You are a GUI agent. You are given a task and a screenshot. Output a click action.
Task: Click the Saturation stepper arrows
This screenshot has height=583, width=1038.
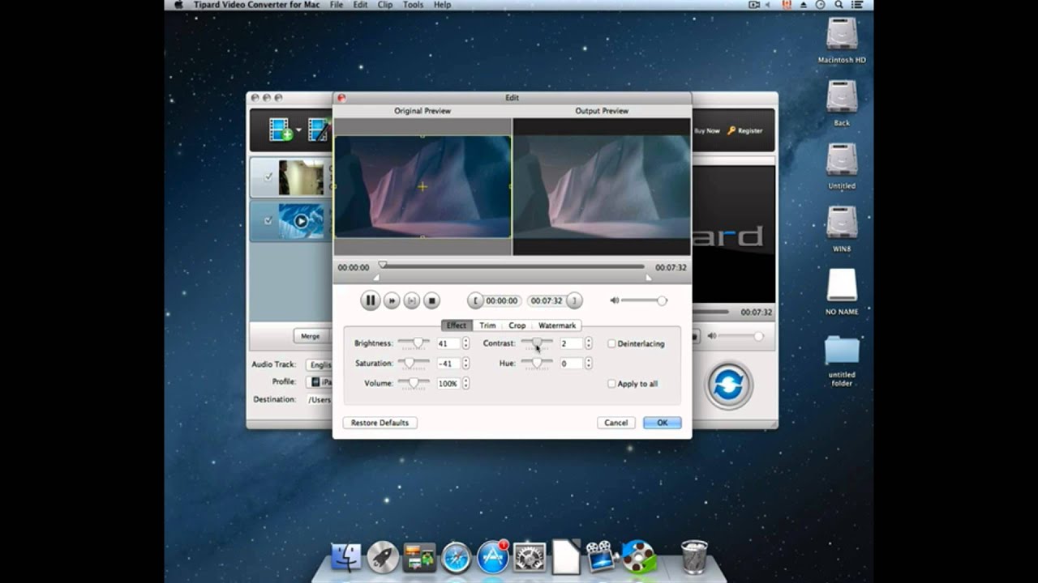click(x=465, y=364)
